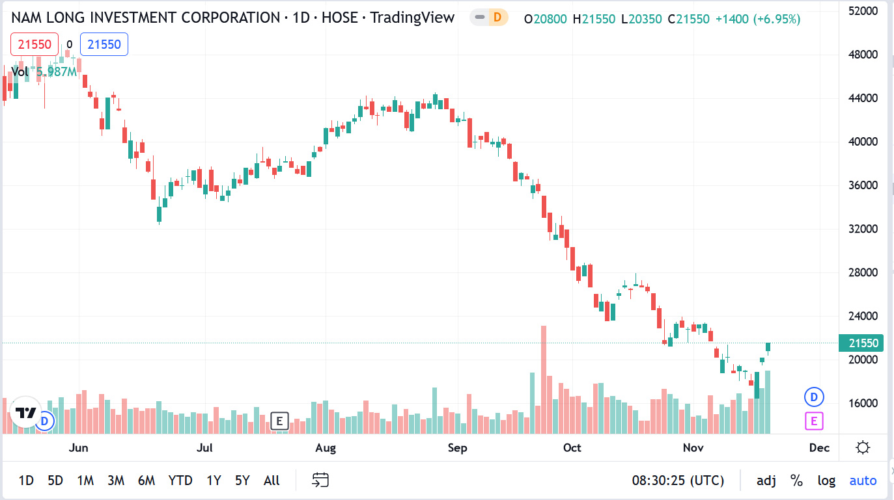
Task: Click the TradingView logo icon
Action: pos(26,412)
